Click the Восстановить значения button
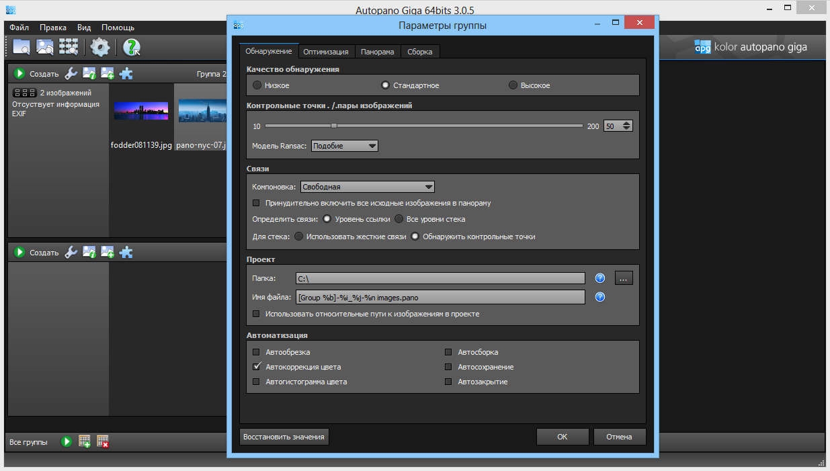 click(284, 437)
